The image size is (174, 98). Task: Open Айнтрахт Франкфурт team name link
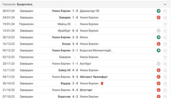tap(94, 77)
